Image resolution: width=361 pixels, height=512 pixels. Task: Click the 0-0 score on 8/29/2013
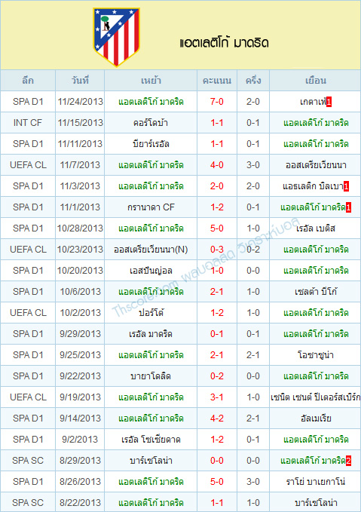coord(217,461)
